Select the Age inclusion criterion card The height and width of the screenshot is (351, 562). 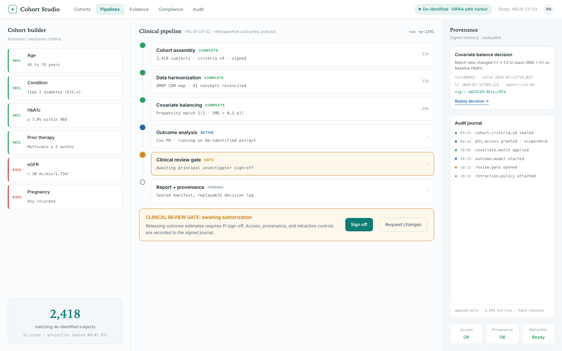[x=65, y=60]
